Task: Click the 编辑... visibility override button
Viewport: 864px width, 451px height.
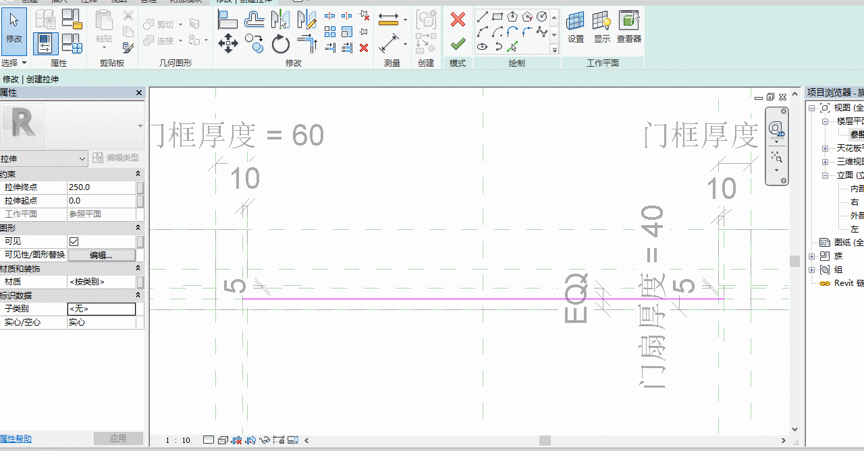Action: 101,255
